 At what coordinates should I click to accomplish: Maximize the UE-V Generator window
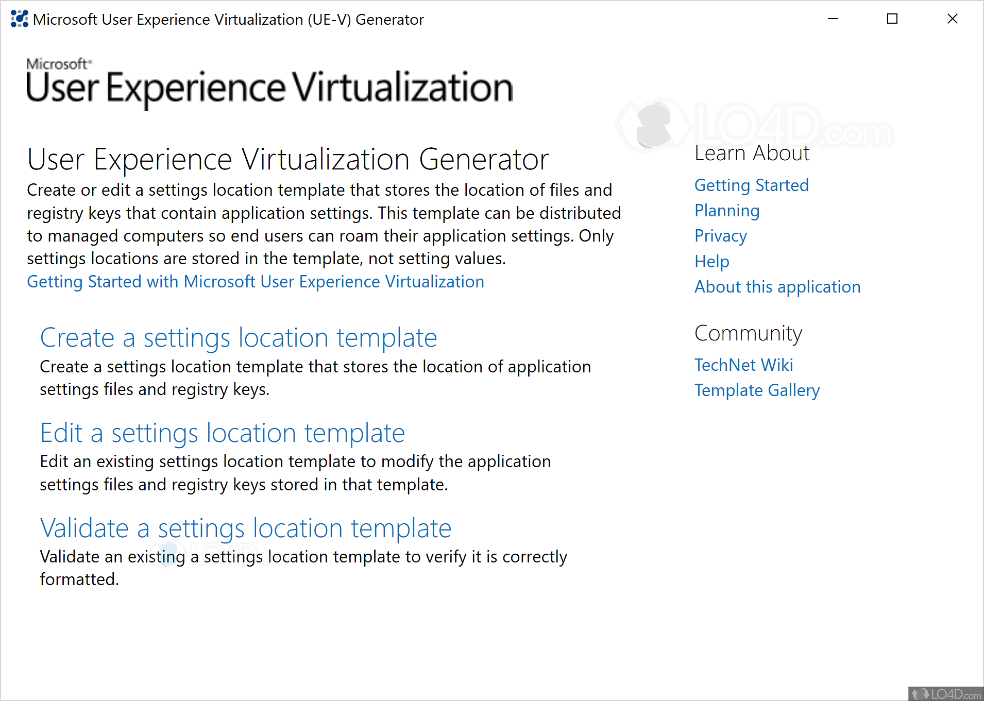(892, 19)
